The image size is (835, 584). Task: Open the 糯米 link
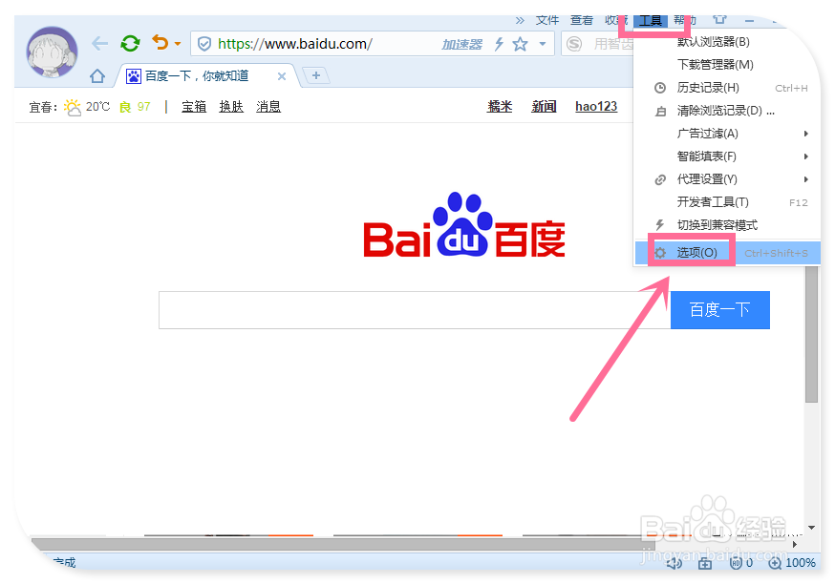click(x=500, y=107)
